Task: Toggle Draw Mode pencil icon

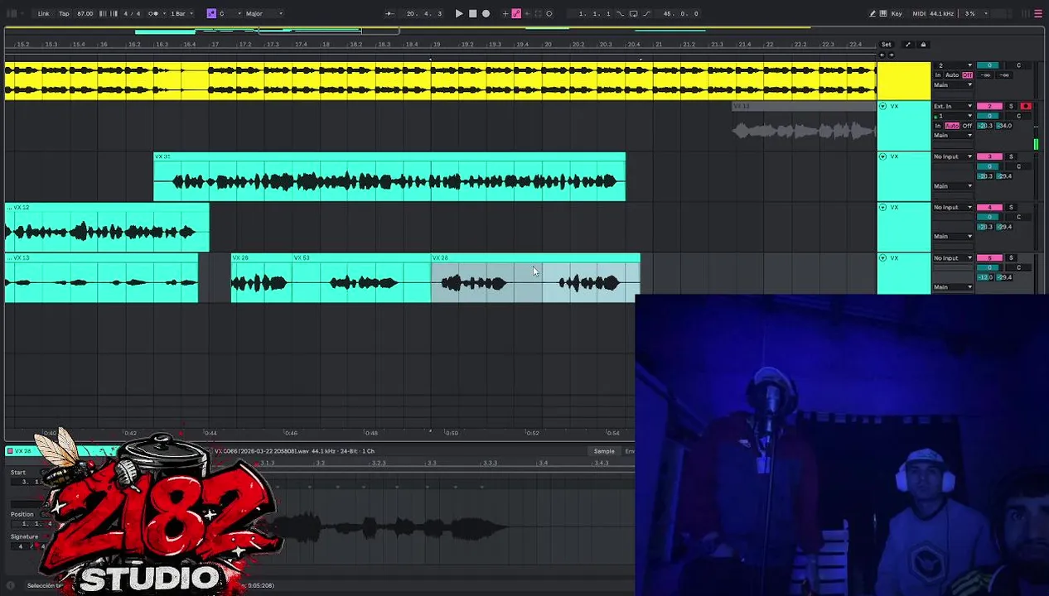Action: [x=873, y=13]
